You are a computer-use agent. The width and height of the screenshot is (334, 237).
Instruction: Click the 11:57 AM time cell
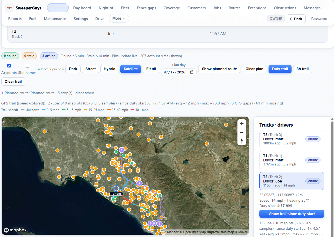tap(218, 34)
